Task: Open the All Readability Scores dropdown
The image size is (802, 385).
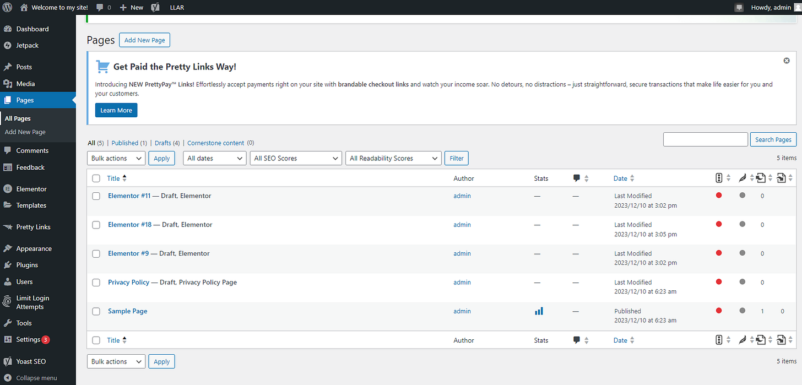Action: coord(393,158)
